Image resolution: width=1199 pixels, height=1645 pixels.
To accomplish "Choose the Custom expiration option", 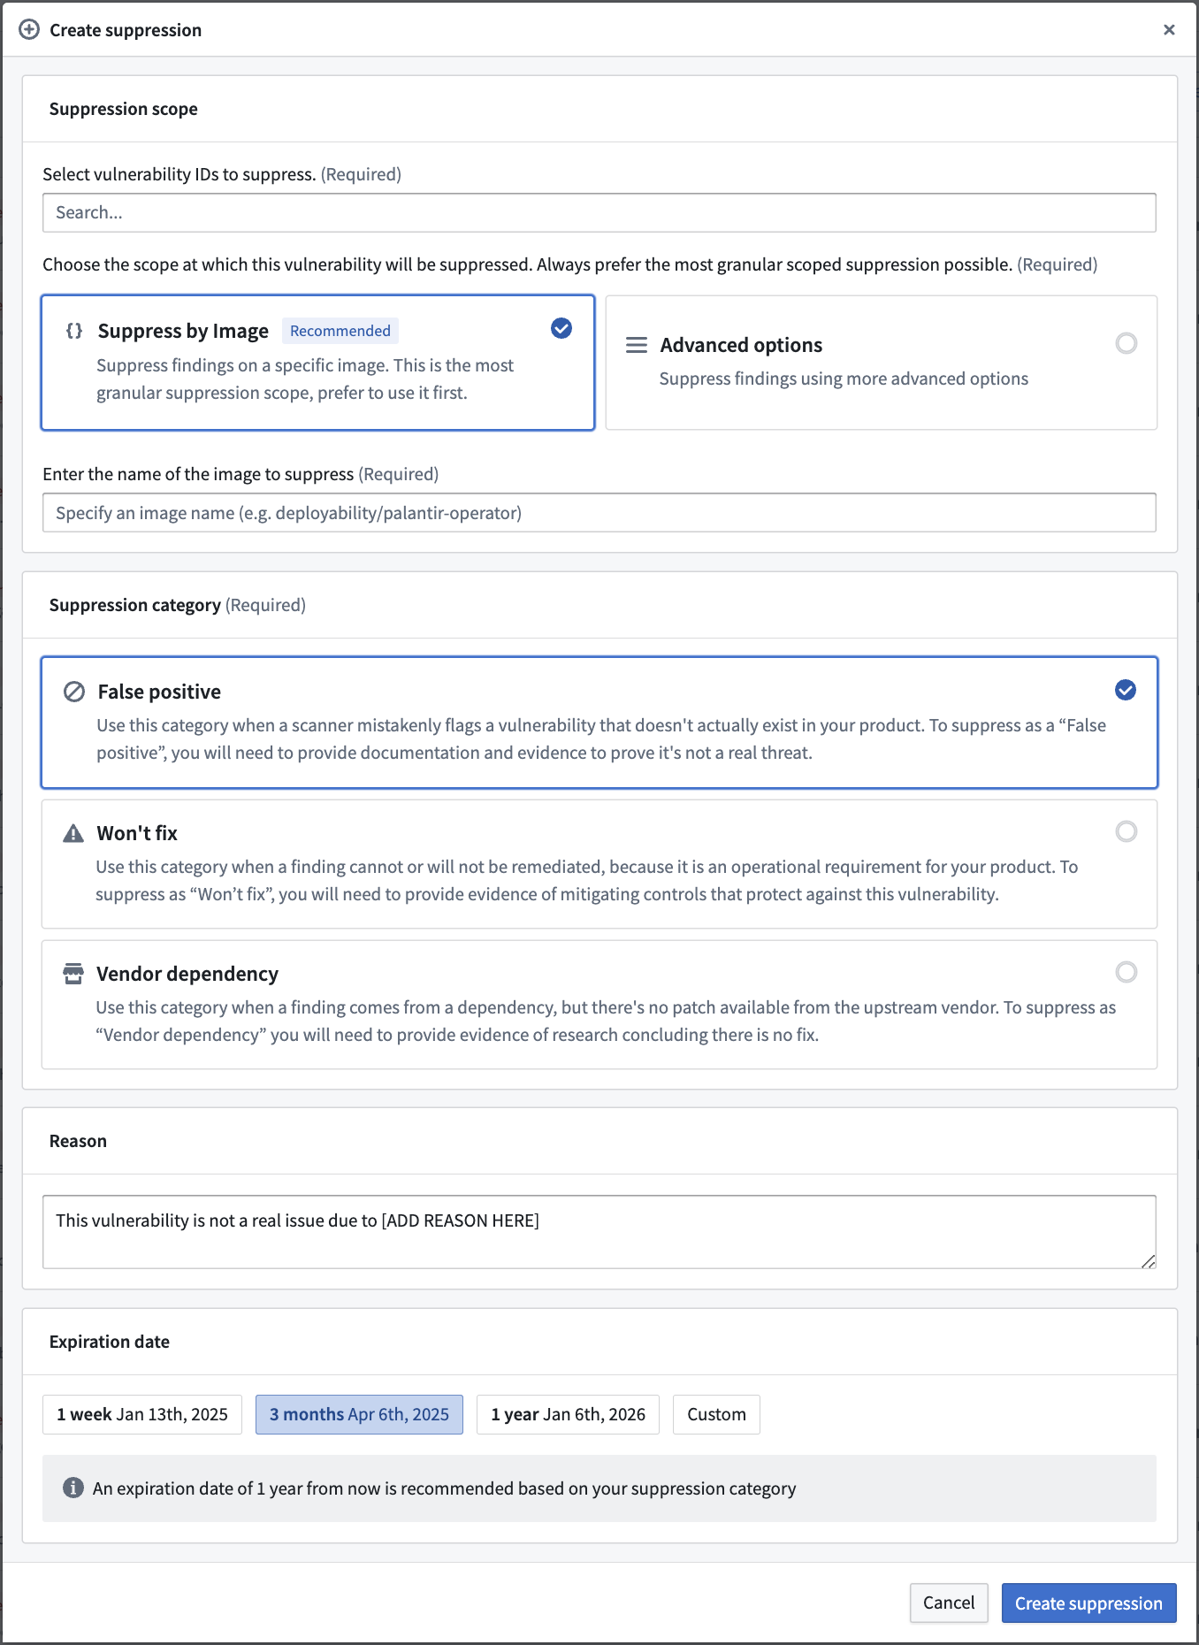I will point(716,1414).
